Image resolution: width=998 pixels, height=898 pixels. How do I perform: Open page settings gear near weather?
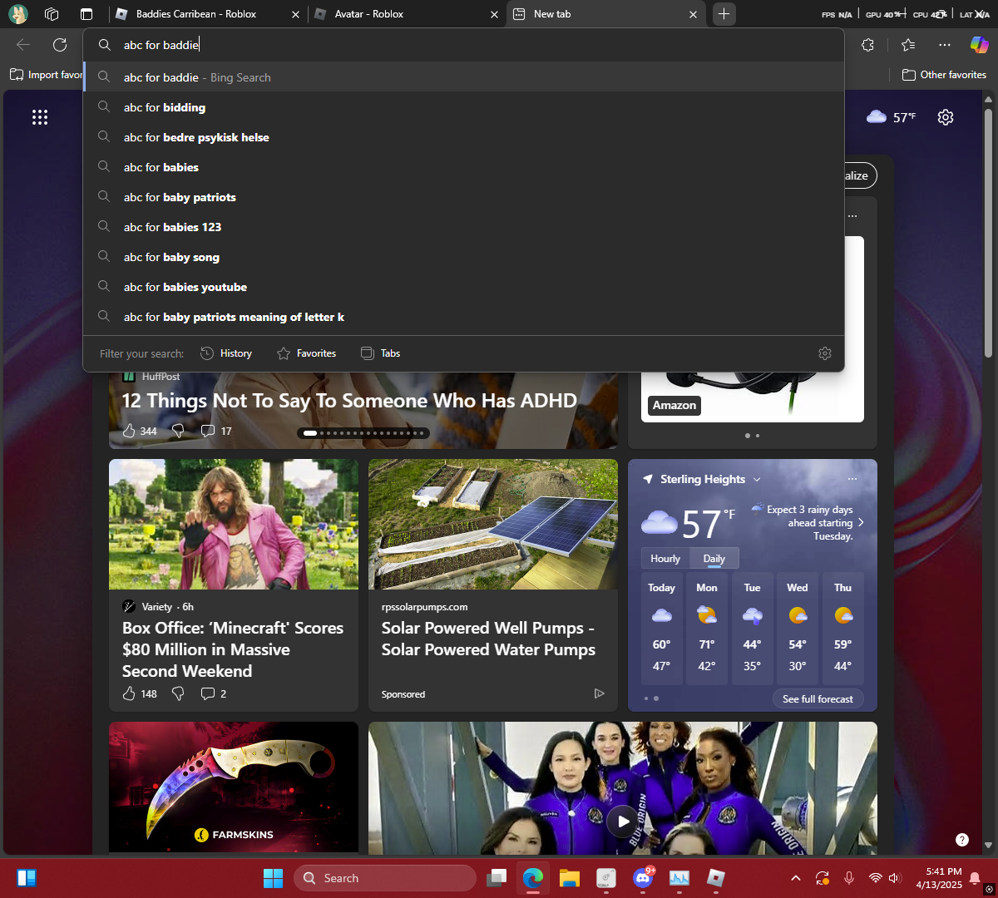(946, 117)
